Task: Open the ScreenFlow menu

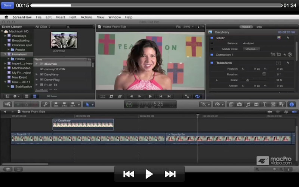Action: click(22, 17)
